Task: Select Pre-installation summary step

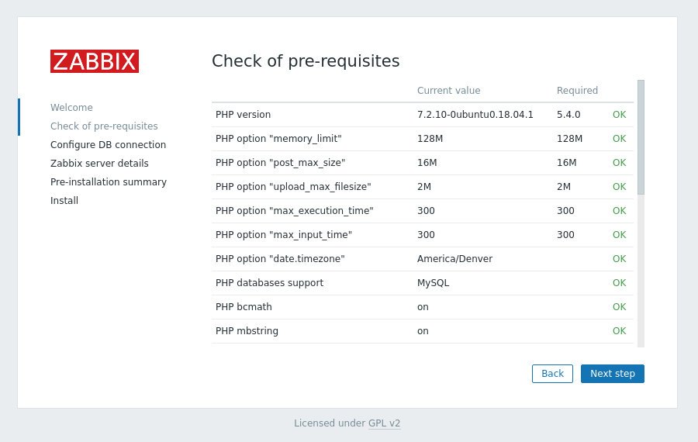Action: point(109,182)
